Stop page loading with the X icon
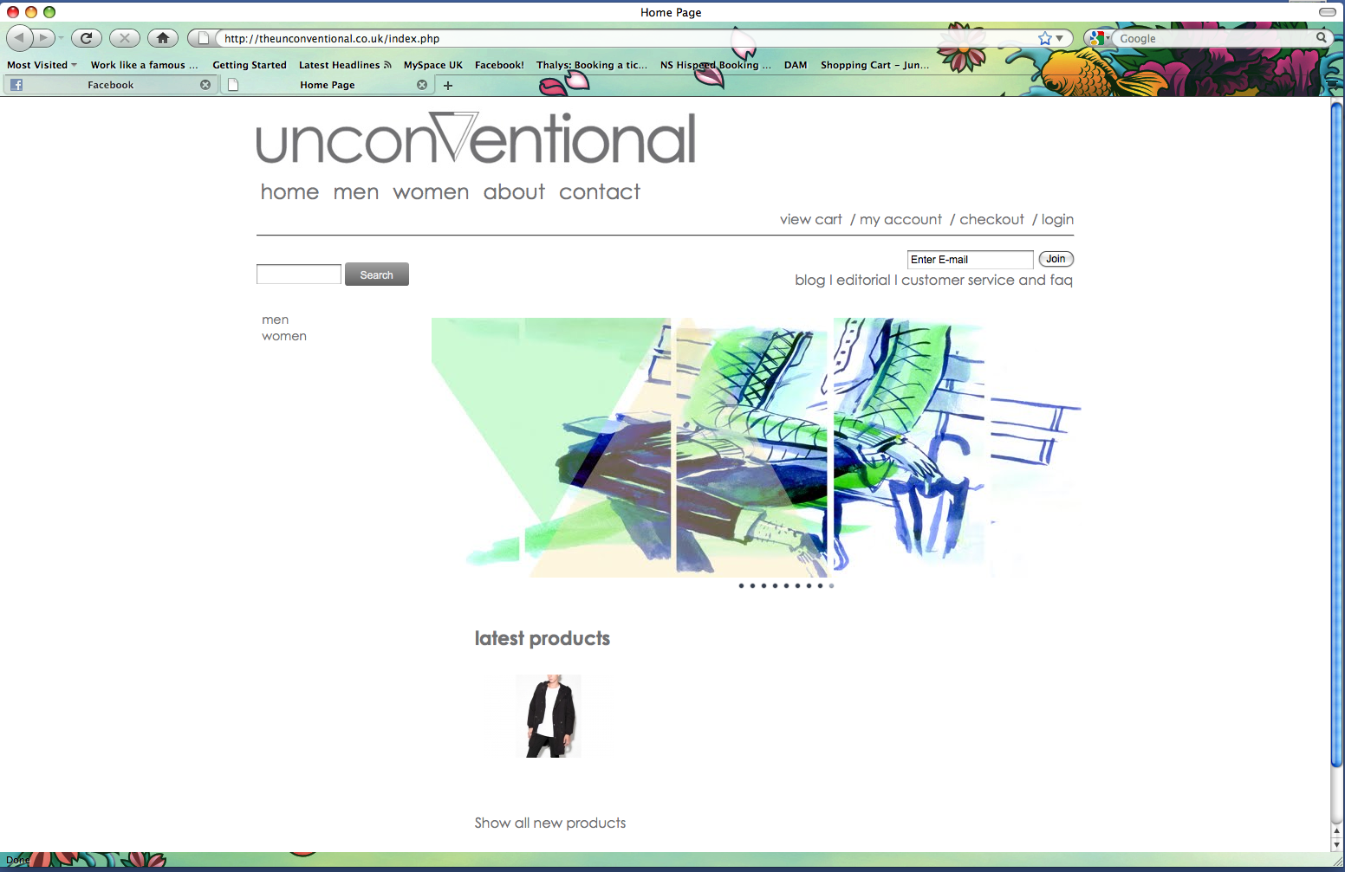1345x872 pixels. 124,37
